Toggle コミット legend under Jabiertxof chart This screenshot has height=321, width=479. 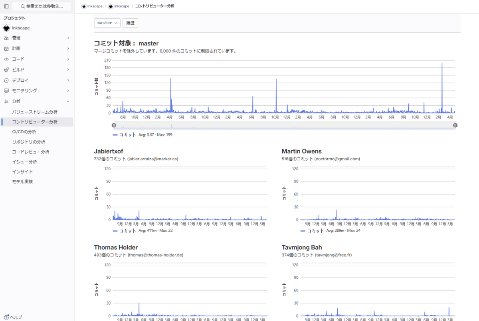125,230
